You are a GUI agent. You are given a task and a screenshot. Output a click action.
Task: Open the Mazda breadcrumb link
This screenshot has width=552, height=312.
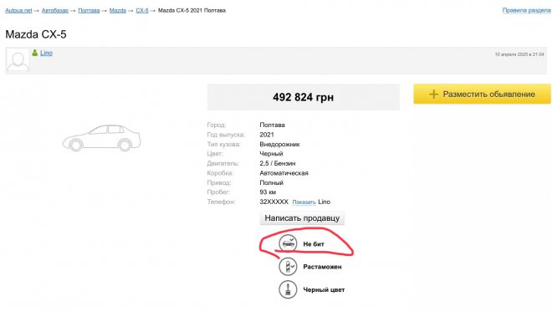(118, 11)
